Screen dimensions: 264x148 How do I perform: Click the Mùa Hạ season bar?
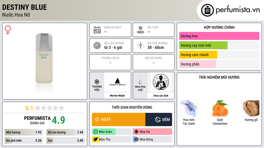(x=152, y=132)
